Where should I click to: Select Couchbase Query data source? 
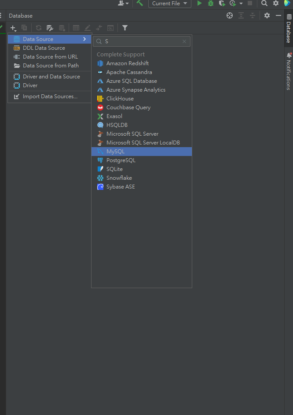142,107
